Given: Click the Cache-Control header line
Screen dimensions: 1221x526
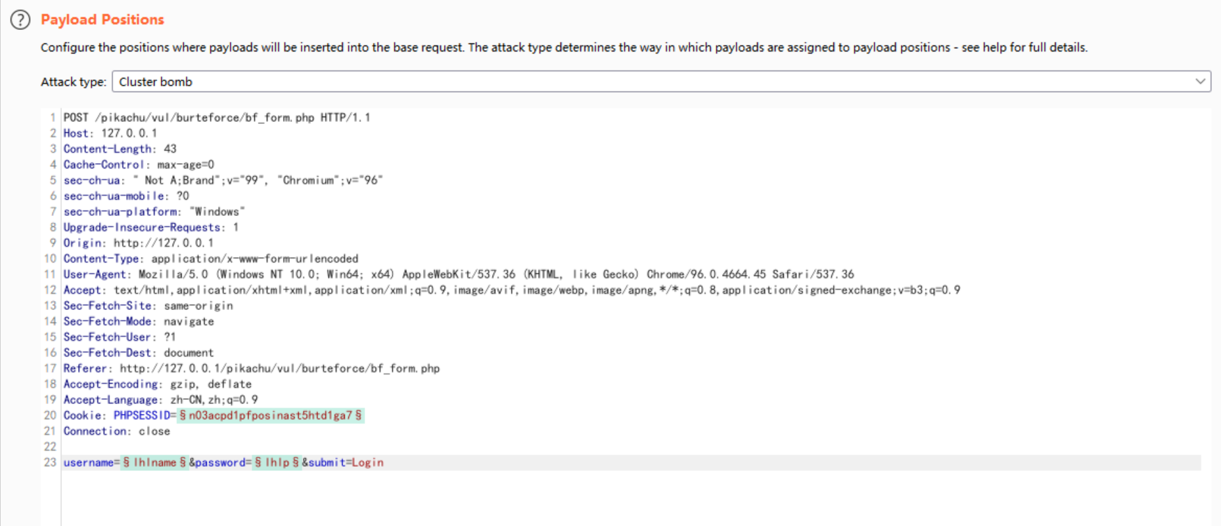Looking at the screenshot, I should point(139,164).
